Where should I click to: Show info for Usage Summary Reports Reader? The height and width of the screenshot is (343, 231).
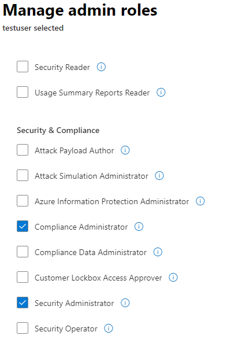coord(161,93)
